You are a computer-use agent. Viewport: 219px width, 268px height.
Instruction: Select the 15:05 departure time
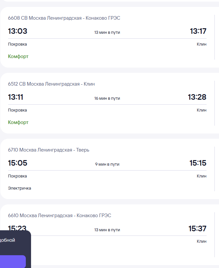(x=18, y=163)
